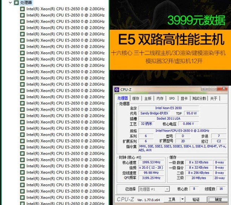Viewport: 231px width, 205px height.
Task: Select the 处理器 tab in CPU-Z
Action: click(x=123, y=98)
